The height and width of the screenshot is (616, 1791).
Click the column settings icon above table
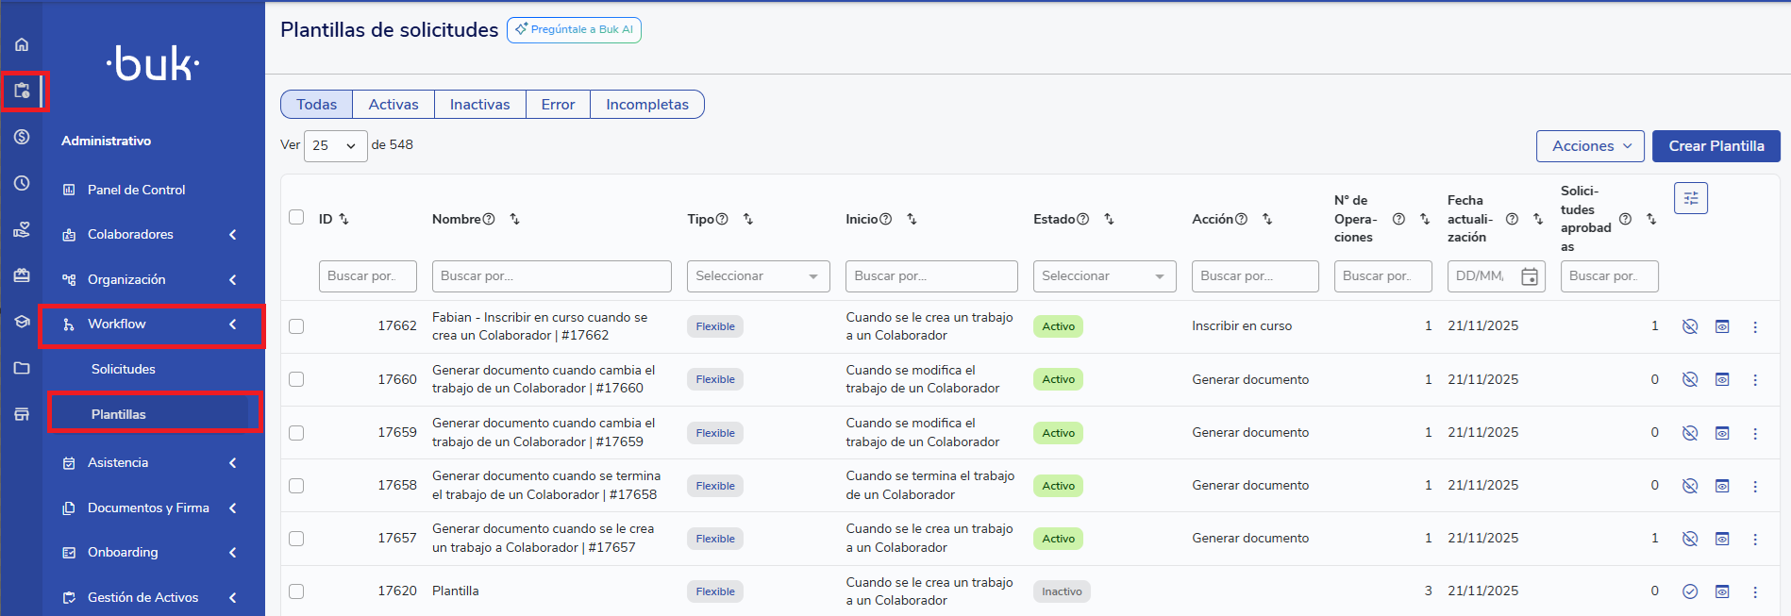1690,198
